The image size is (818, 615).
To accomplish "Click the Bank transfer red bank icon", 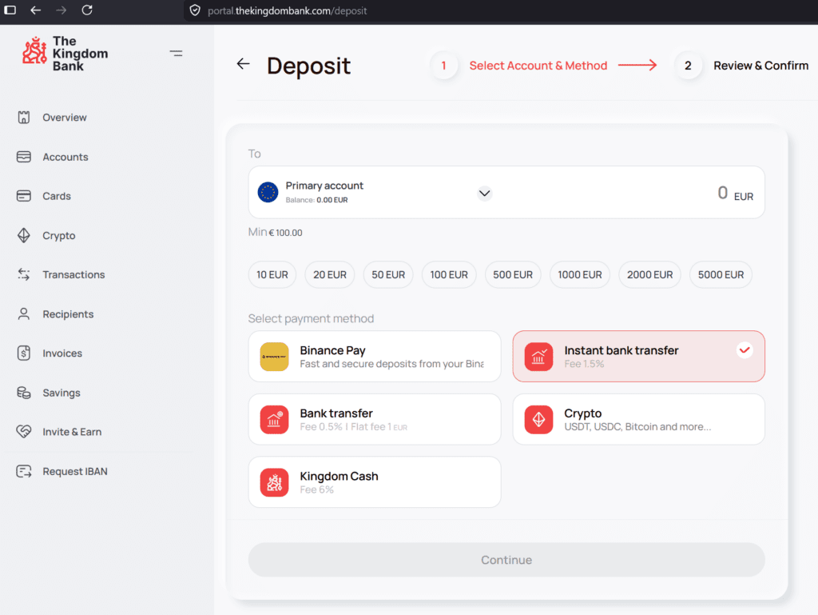I will [275, 419].
